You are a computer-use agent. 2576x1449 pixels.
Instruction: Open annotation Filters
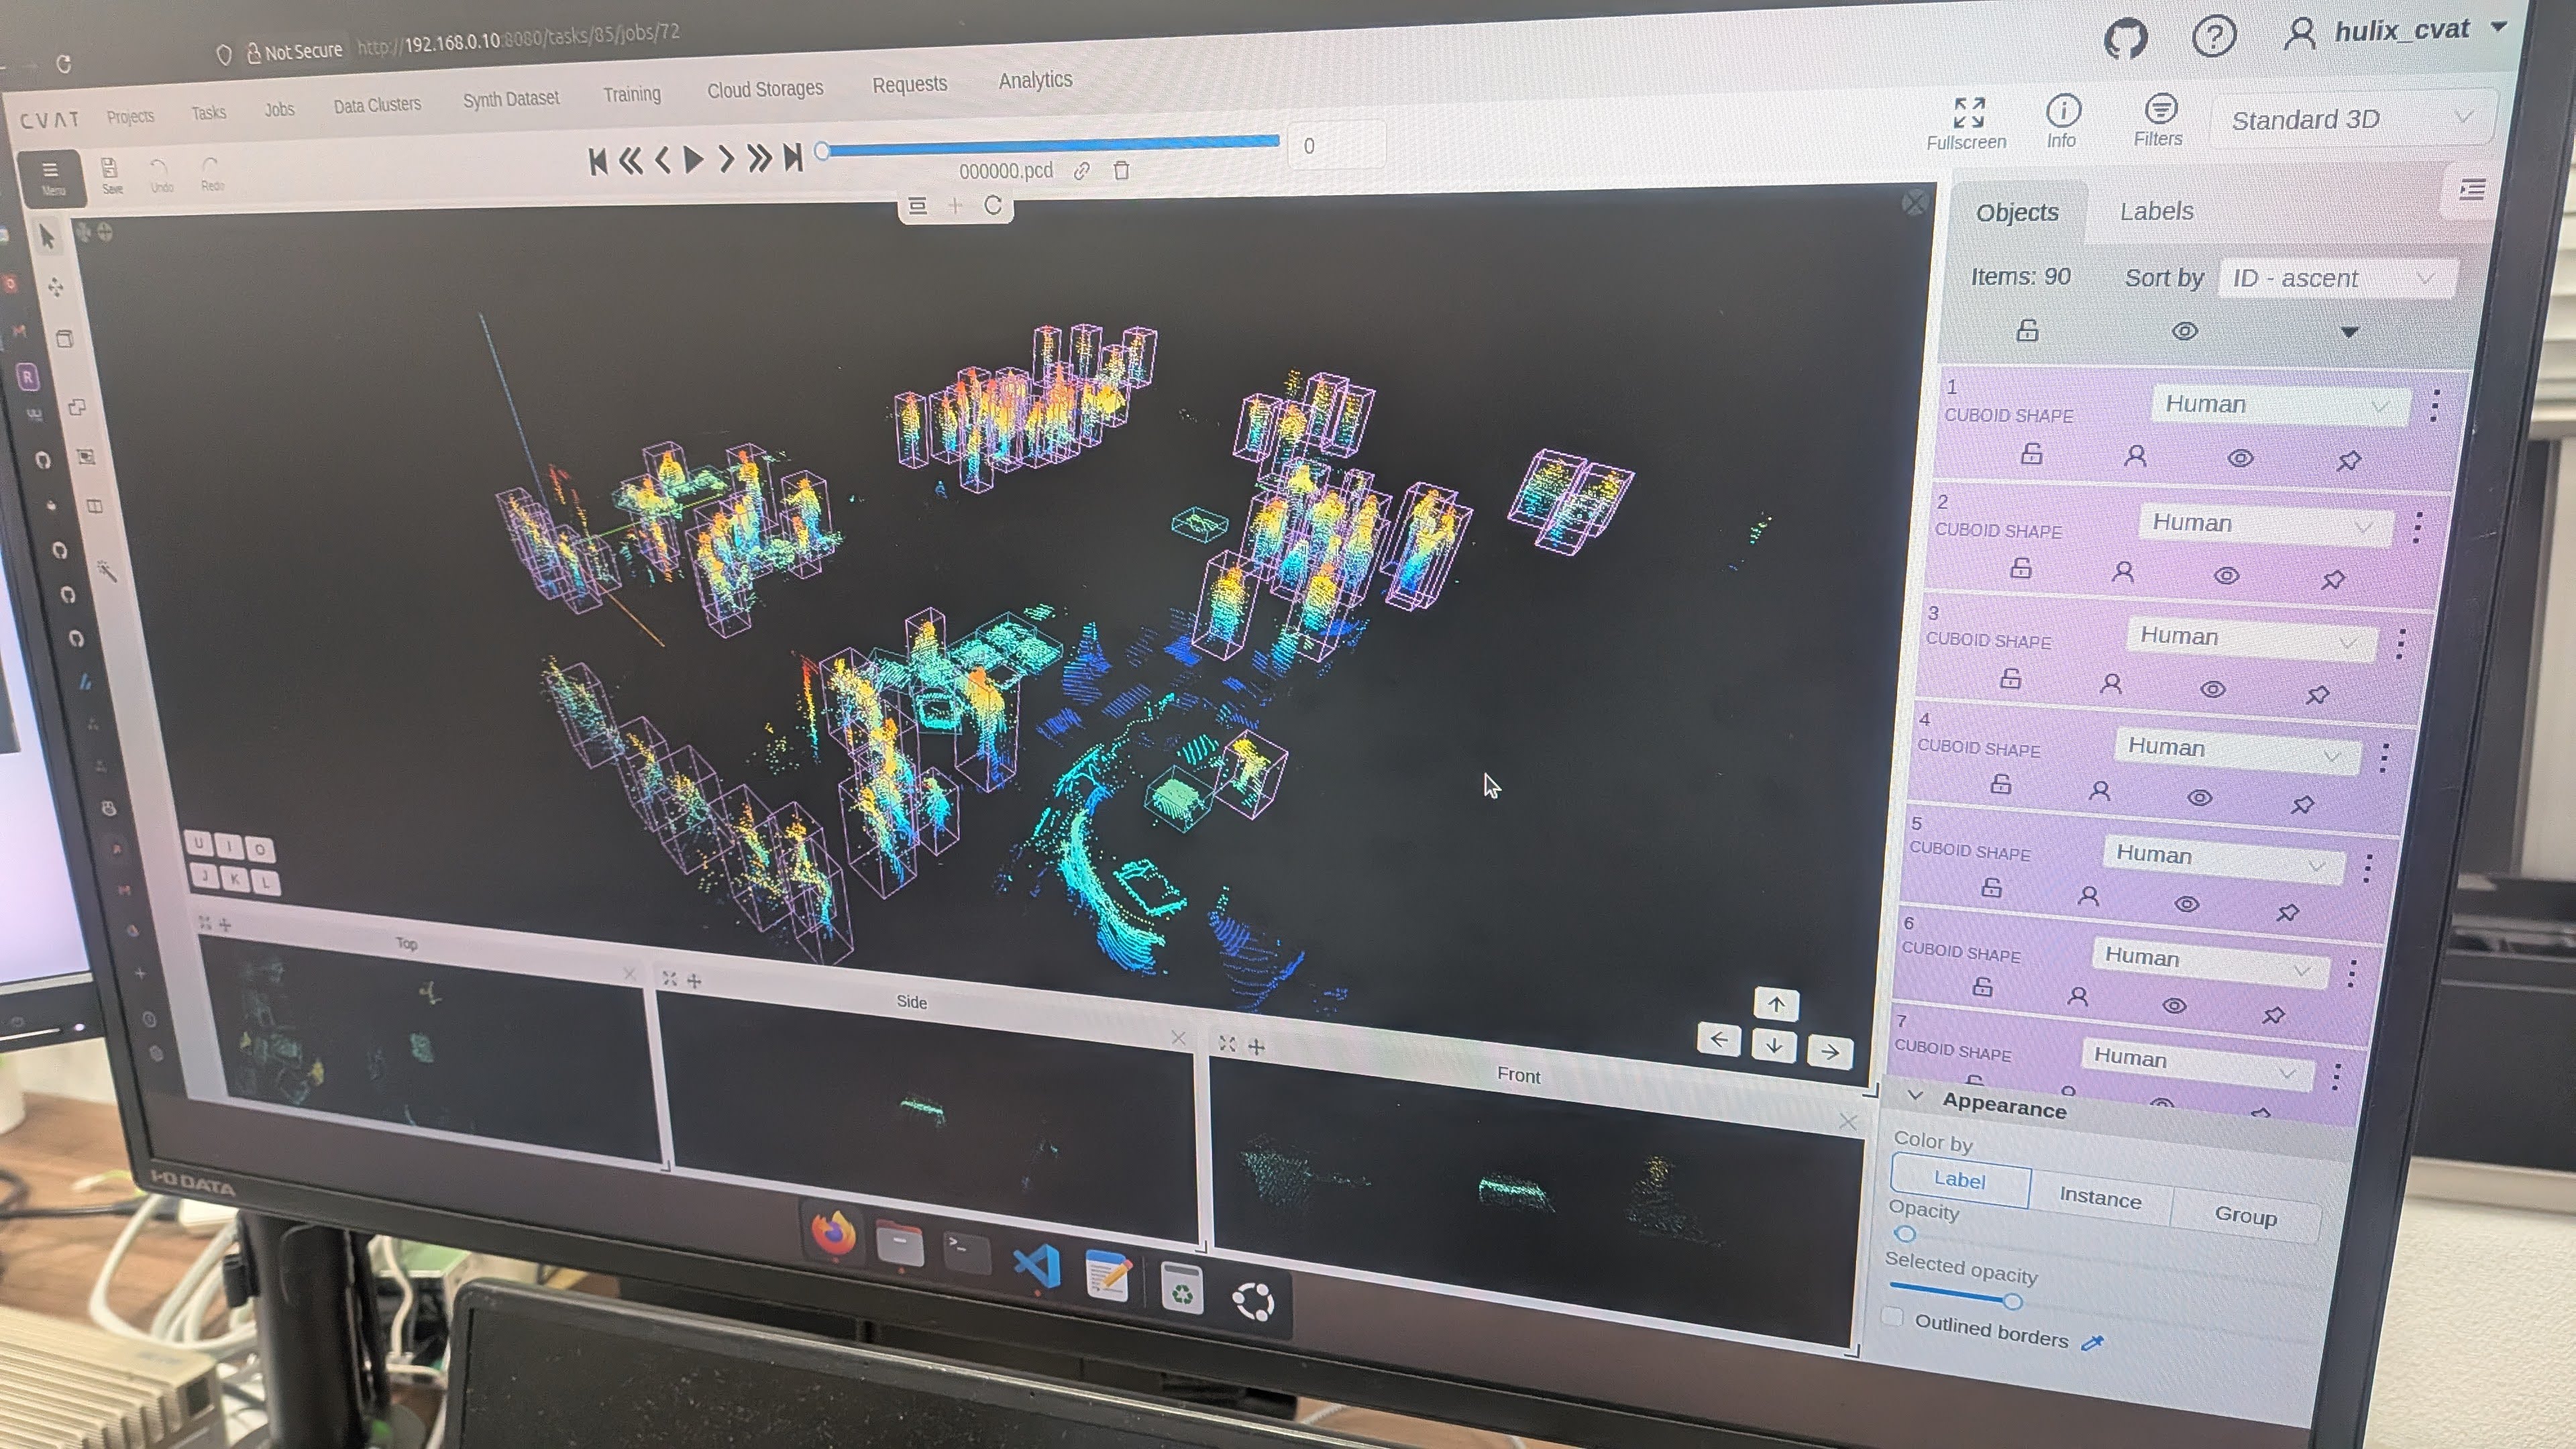tap(2159, 120)
